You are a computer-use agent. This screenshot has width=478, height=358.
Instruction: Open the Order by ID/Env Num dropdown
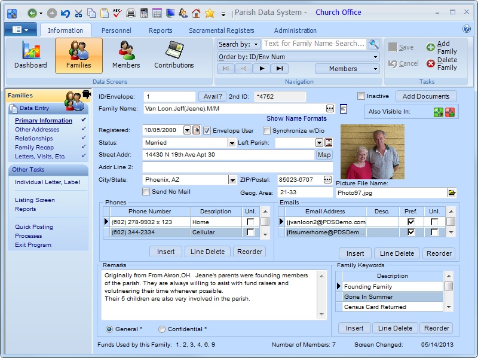299,56
